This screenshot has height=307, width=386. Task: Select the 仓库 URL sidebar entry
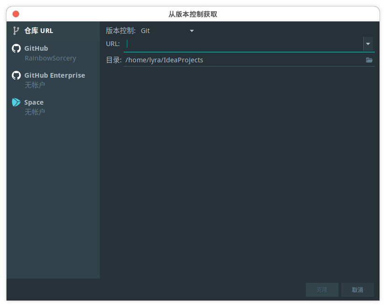53,31
